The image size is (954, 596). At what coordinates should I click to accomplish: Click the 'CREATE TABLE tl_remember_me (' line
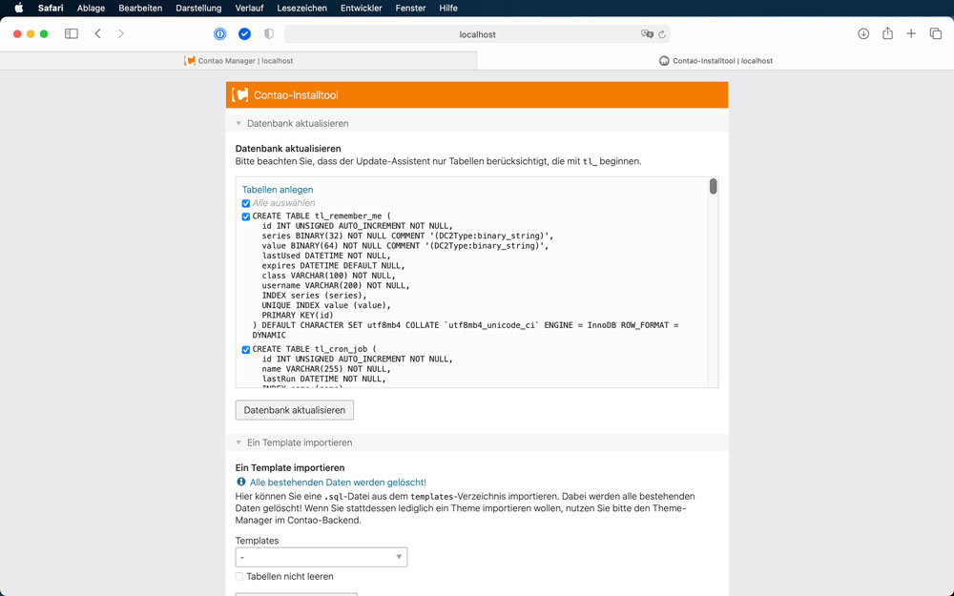321,216
